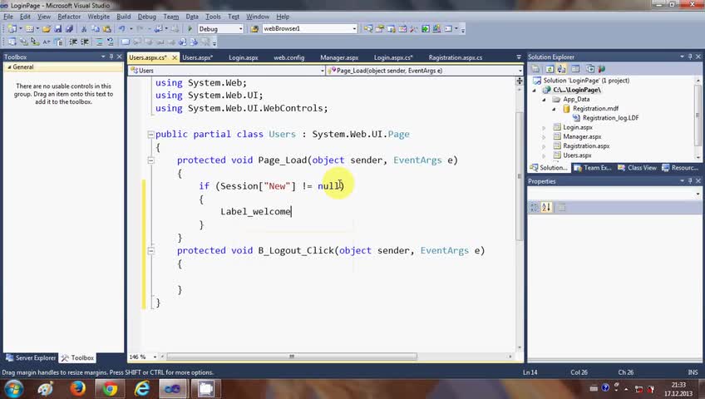This screenshot has height=399, width=705.
Task: Click the Categorized icon in Properties panel
Action: [534, 207]
